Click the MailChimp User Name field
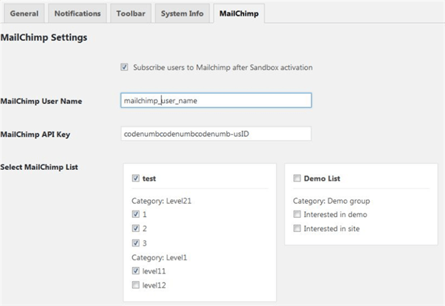 coord(216,101)
